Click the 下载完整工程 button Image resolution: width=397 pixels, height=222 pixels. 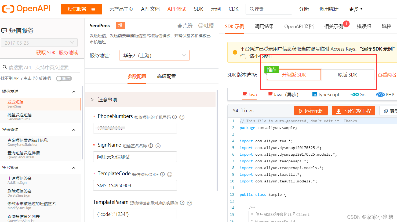(x=354, y=110)
